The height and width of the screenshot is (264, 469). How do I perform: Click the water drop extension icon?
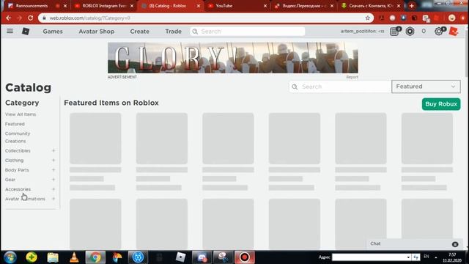pyautogui.click(x=404, y=18)
